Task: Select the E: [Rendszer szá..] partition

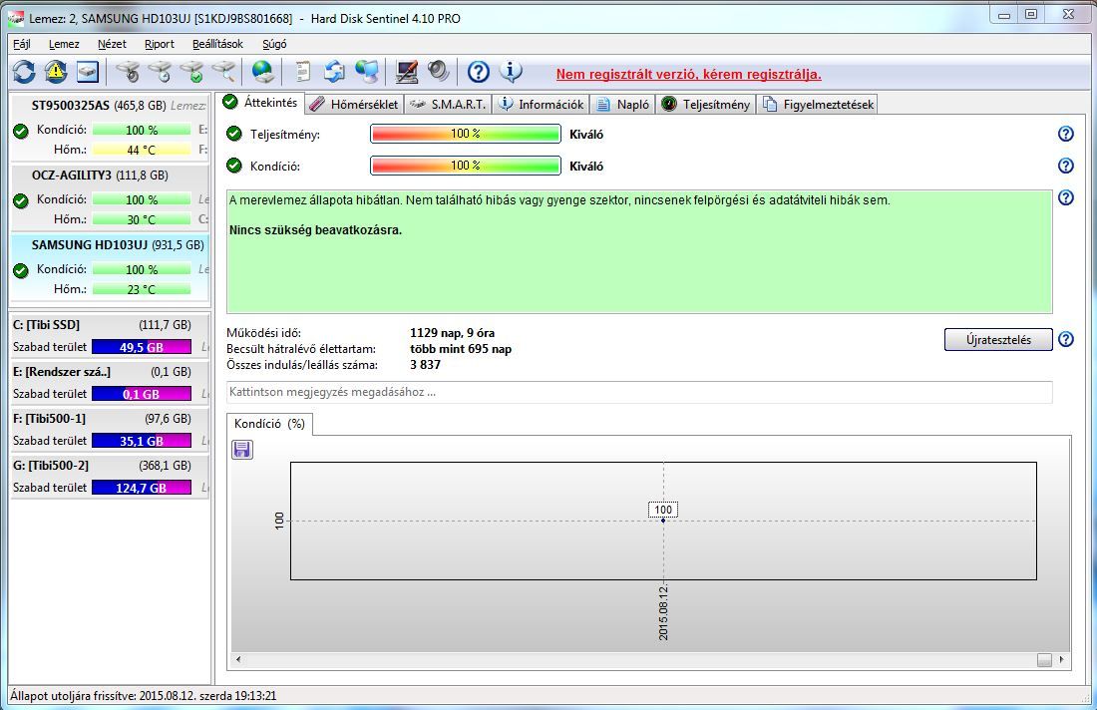Action: tap(110, 383)
